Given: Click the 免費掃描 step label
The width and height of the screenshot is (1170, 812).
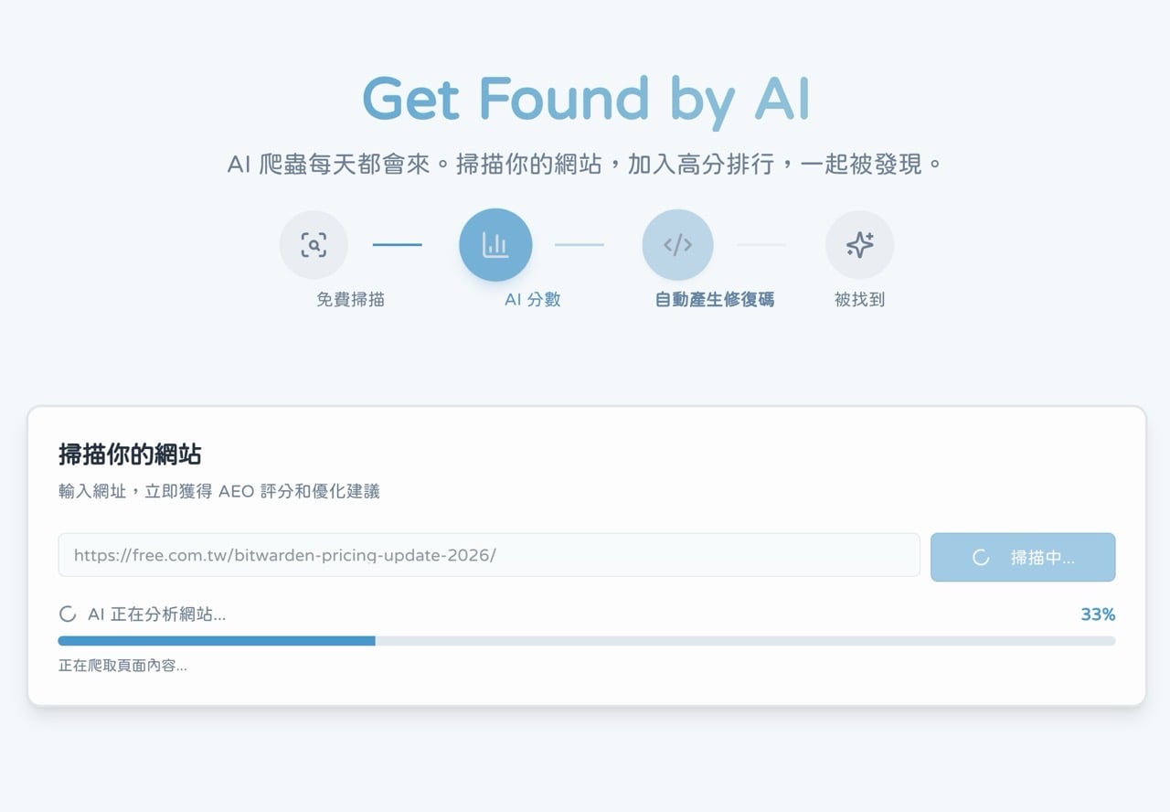Looking at the screenshot, I should [350, 300].
